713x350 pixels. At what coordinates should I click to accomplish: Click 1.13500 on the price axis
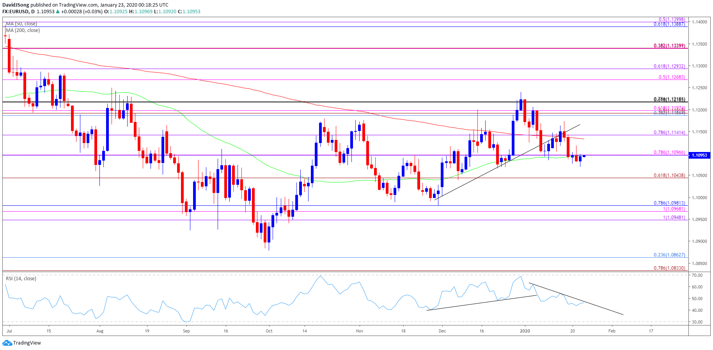(x=699, y=44)
